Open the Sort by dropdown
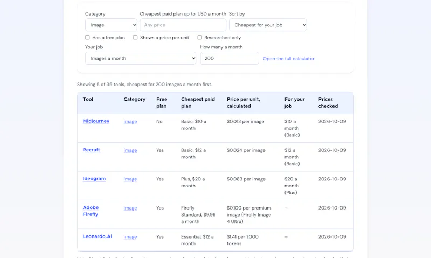This screenshot has width=431, height=258. 268,25
